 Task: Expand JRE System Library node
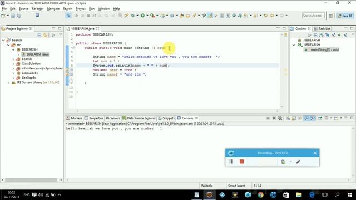(8, 83)
